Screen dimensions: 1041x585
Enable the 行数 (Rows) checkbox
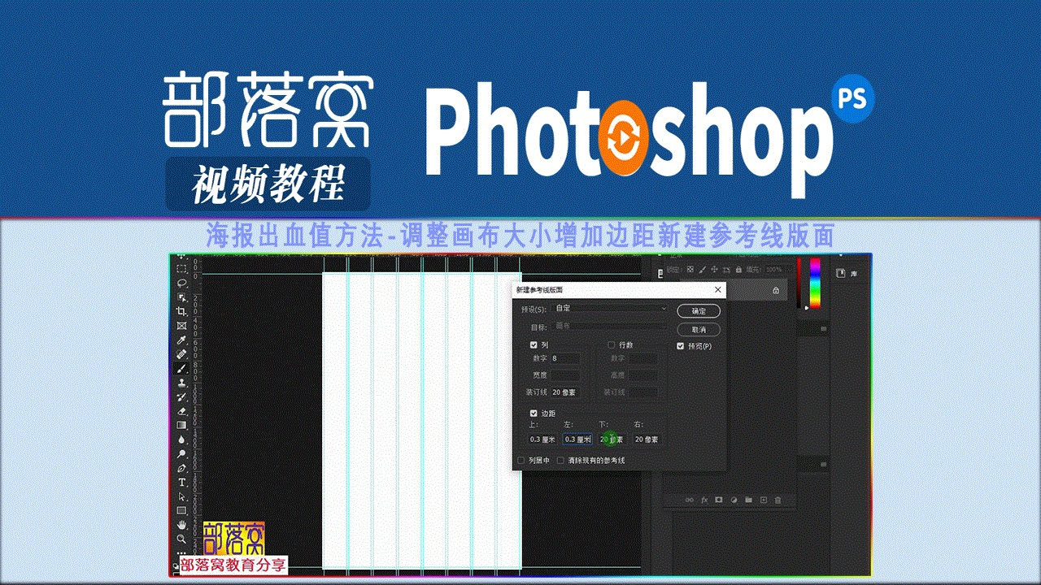612,344
